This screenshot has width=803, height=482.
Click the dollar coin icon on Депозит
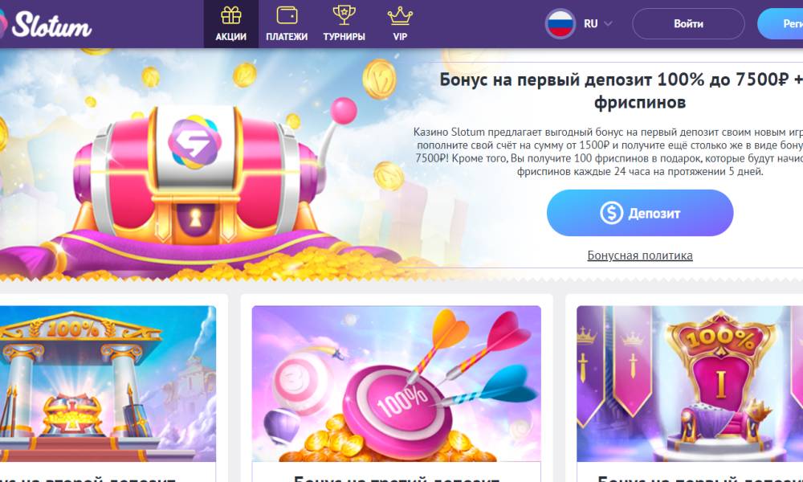tap(611, 213)
